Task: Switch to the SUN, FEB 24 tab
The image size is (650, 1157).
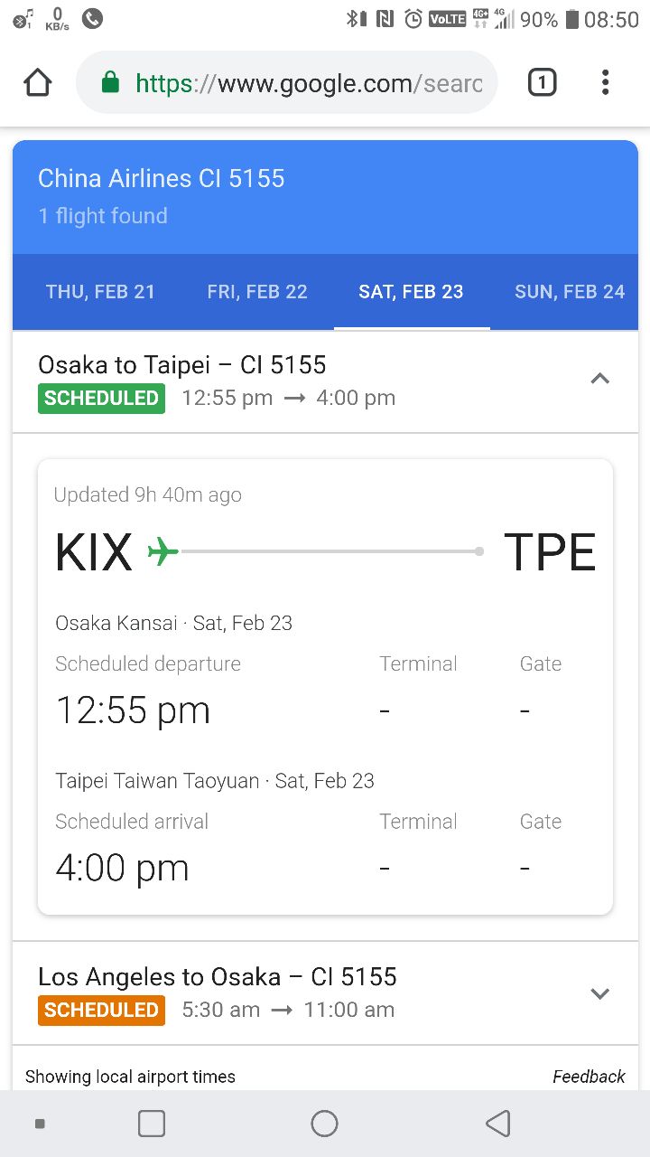Action: point(569,292)
